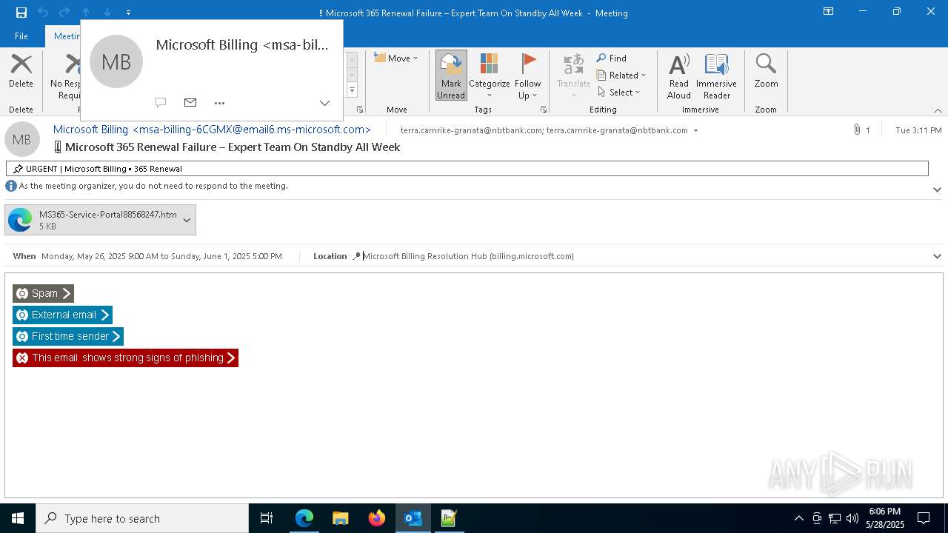Open the network icon in system tray
Image resolution: width=948 pixels, height=533 pixels.
pos(835,518)
